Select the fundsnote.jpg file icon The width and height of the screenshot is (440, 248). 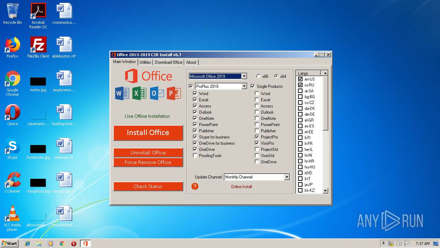tap(38, 152)
